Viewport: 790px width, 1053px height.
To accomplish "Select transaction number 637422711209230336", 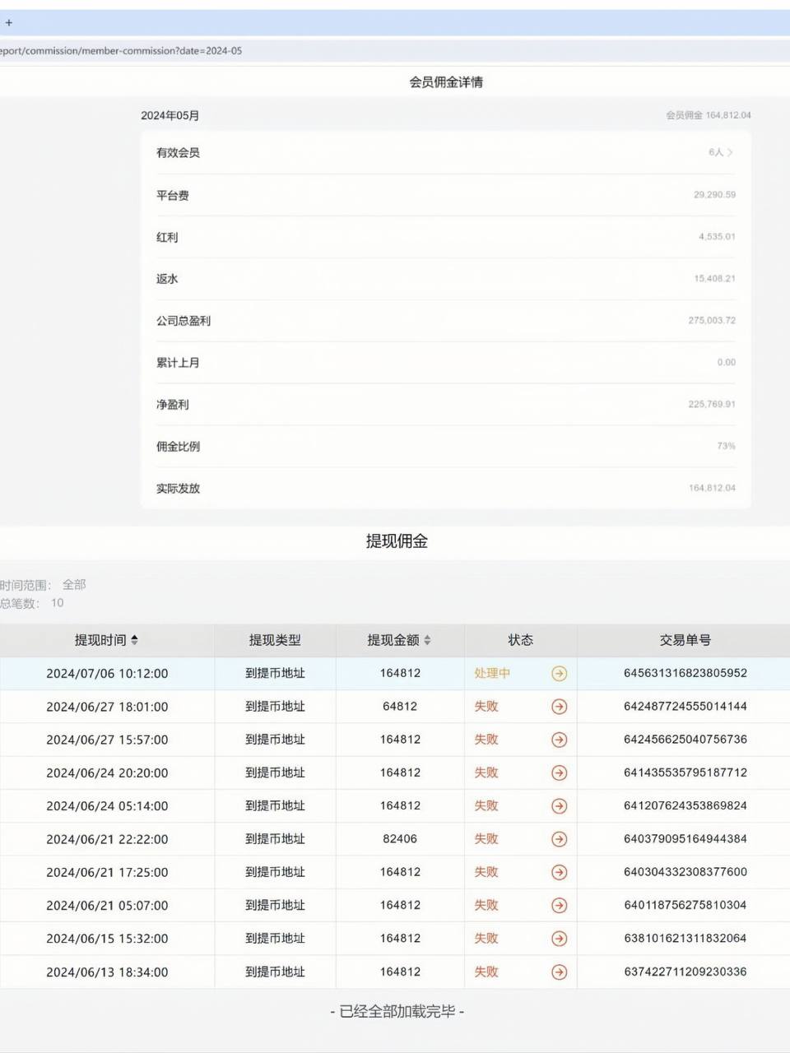I will click(x=685, y=972).
